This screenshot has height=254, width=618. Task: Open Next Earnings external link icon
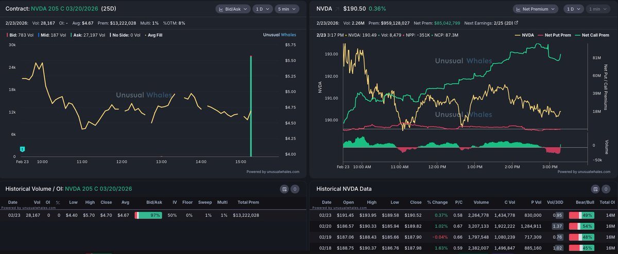517,23
